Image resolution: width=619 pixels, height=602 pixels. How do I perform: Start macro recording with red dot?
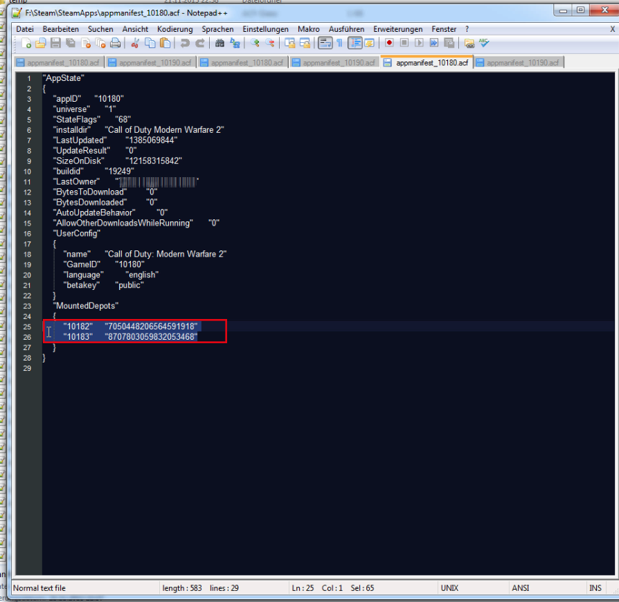(x=389, y=43)
